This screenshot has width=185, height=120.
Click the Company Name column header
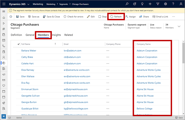pyautogui.click(x=143, y=44)
